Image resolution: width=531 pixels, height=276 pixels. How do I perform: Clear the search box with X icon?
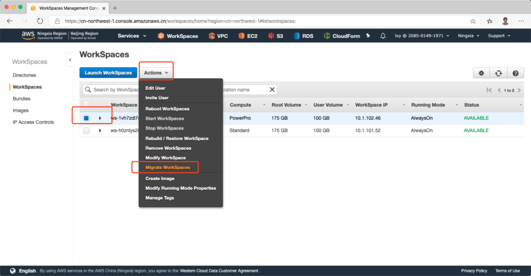272,90
